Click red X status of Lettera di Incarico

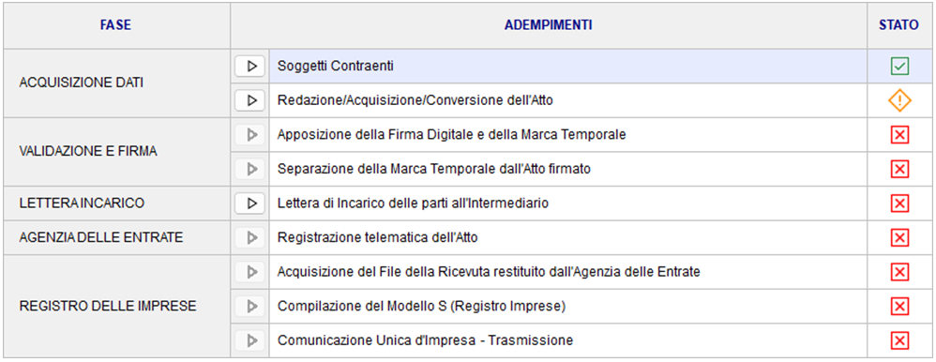(x=899, y=204)
